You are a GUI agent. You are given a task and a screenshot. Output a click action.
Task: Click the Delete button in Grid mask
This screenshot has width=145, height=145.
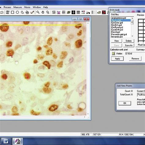coord(128,41)
